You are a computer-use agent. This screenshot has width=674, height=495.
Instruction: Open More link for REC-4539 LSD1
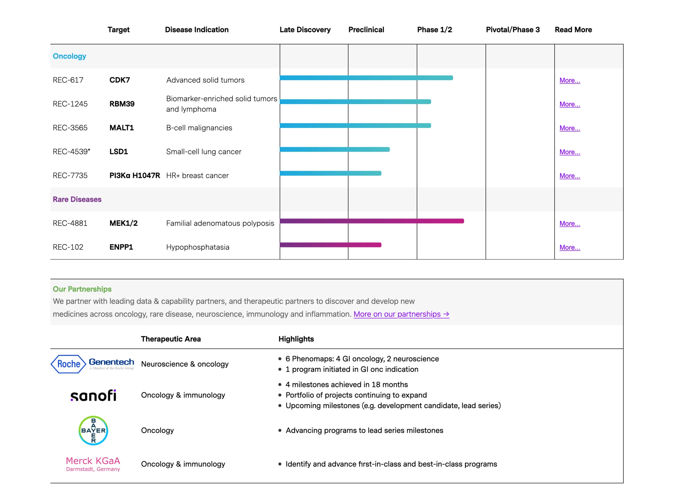[570, 152]
